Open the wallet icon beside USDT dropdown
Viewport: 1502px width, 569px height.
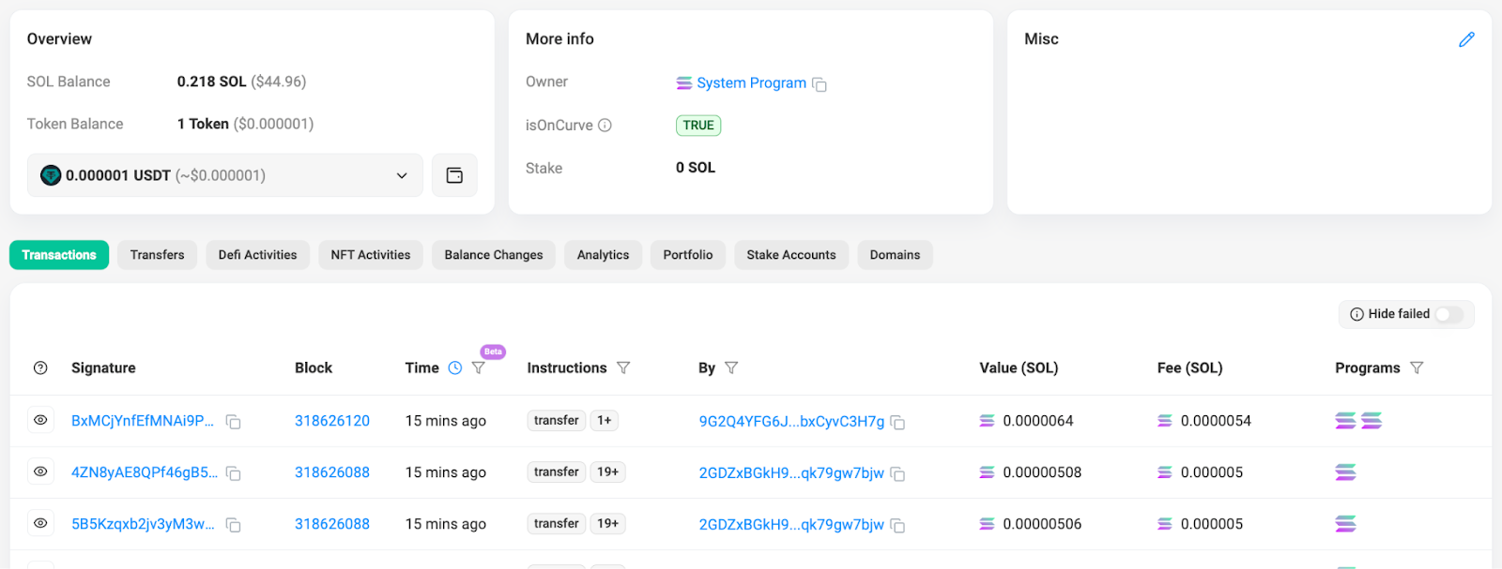pyautogui.click(x=454, y=175)
